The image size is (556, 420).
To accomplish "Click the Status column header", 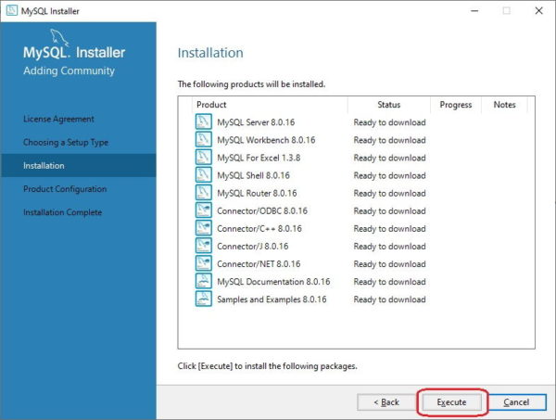I will pyautogui.click(x=389, y=105).
